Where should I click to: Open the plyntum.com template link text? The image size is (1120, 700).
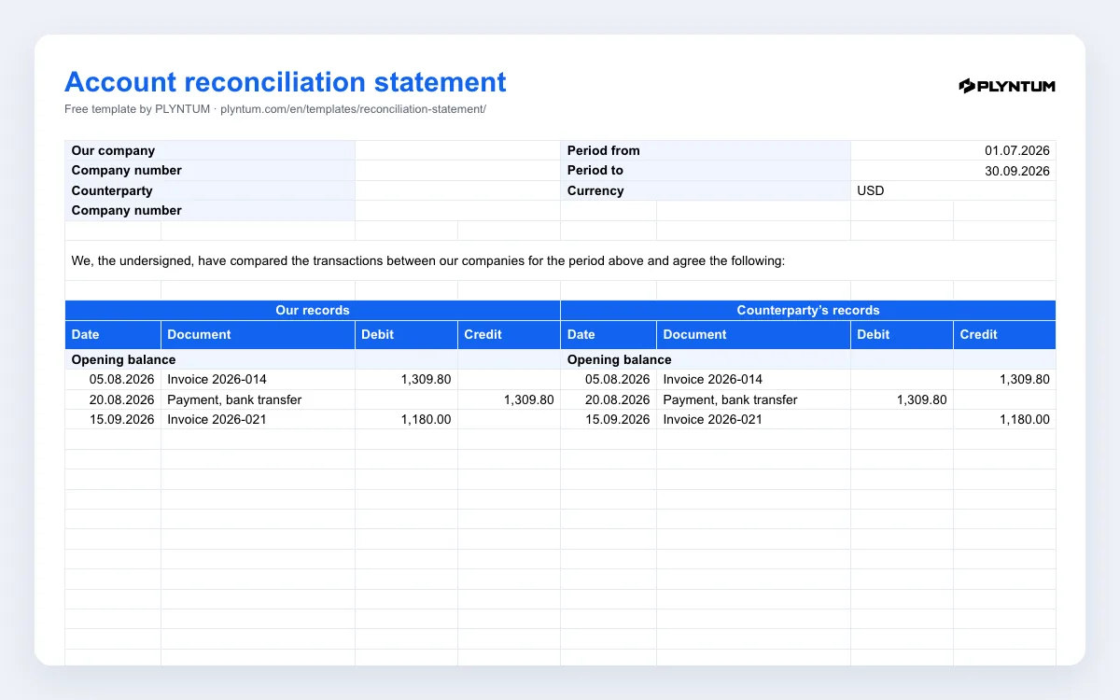click(353, 109)
